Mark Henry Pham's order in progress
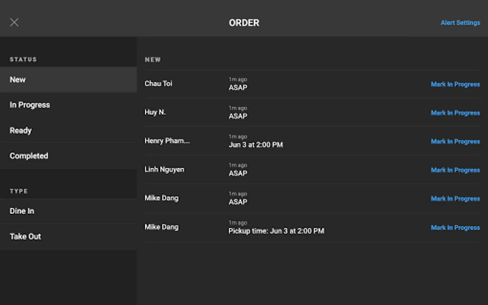Screen dimensions: 488x305 [x=455, y=142]
